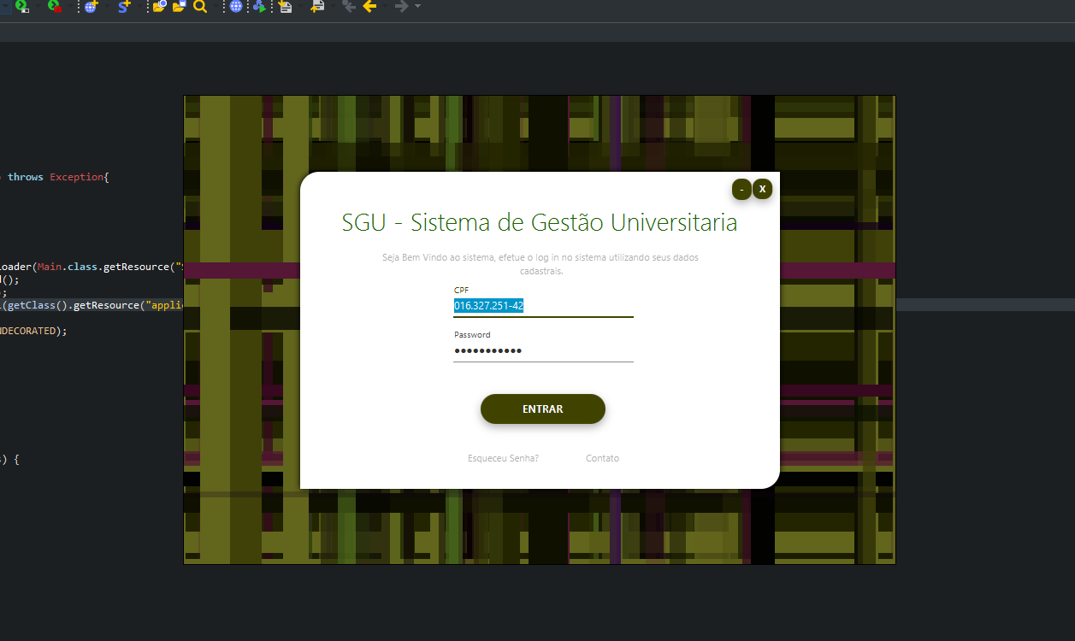Navigate forward using the gray right arrow
1075x641 pixels.
399,7
